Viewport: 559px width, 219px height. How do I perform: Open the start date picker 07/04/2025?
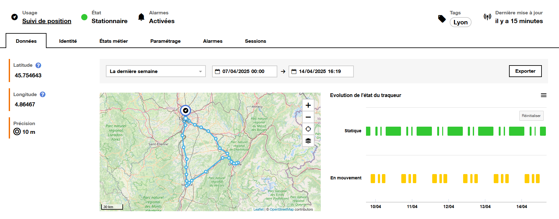(x=244, y=71)
